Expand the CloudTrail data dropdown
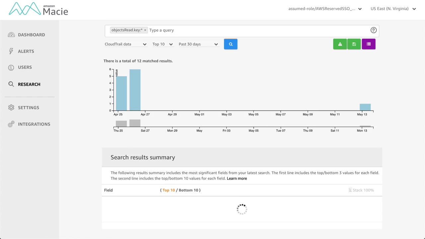 (126, 44)
